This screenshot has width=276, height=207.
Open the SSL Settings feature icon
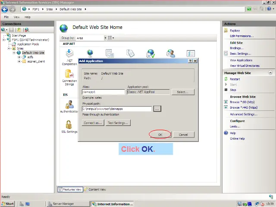(69, 126)
